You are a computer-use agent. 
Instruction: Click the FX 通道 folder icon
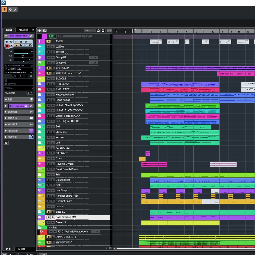[x=40, y=227]
